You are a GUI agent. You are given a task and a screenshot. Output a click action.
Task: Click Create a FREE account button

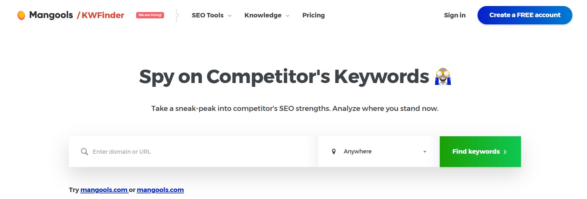(525, 15)
